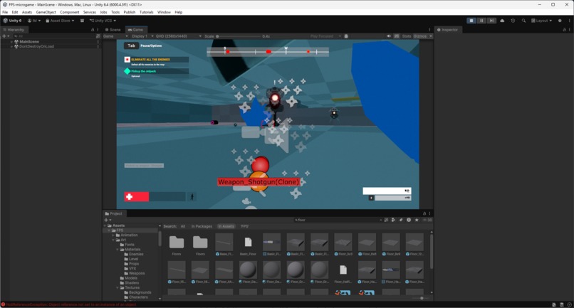Open the Unity VCS dropdown

point(103,21)
